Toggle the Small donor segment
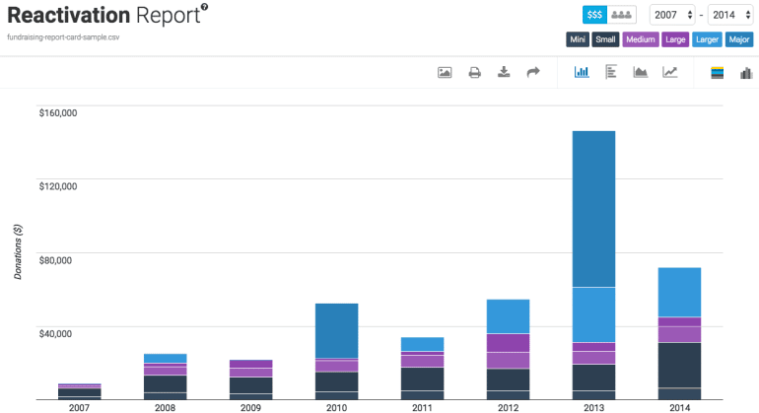The image size is (759, 413). (605, 39)
